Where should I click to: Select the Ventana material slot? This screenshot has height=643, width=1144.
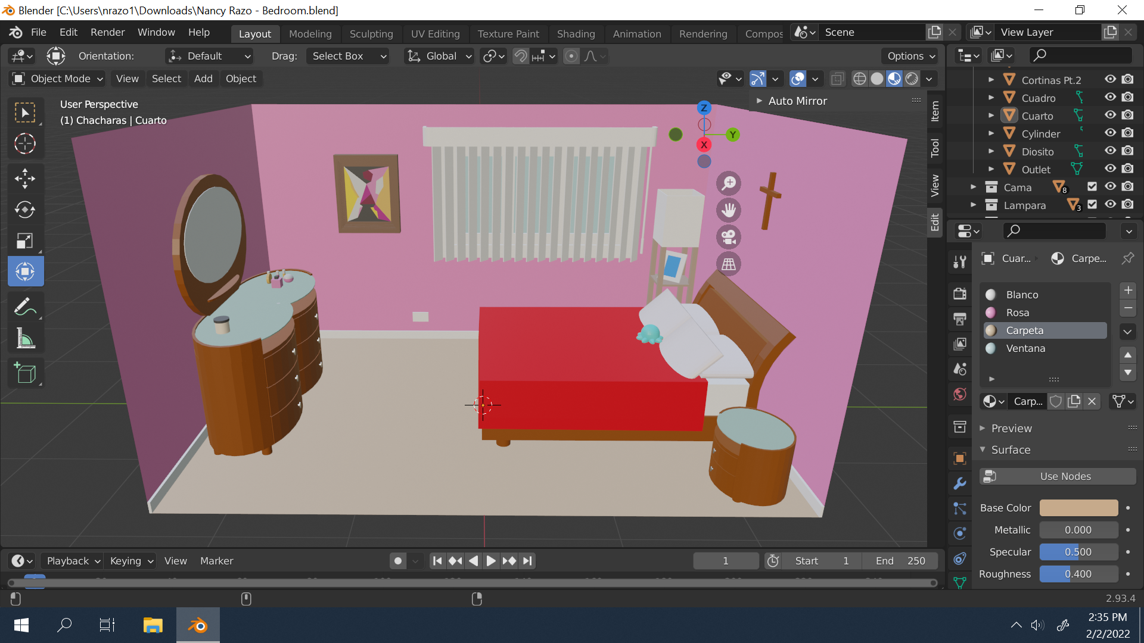point(1045,348)
